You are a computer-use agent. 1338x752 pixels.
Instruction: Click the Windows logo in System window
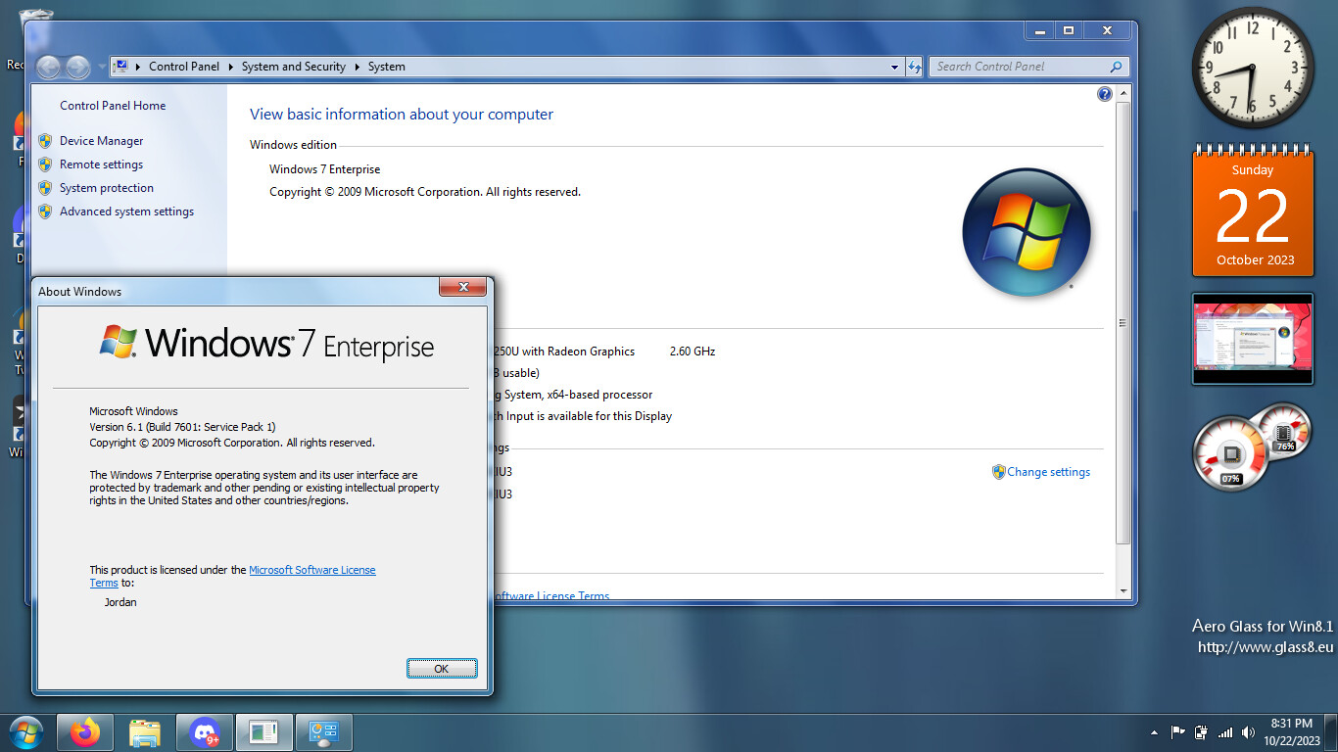pyautogui.click(x=1027, y=232)
